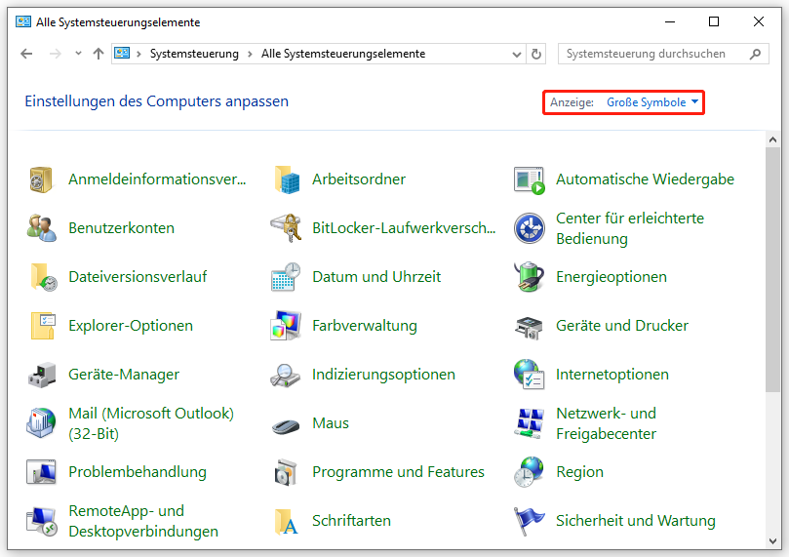Open the Arbeitsordner icon
Image resolution: width=789 pixels, height=557 pixels.
(x=287, y=179)
